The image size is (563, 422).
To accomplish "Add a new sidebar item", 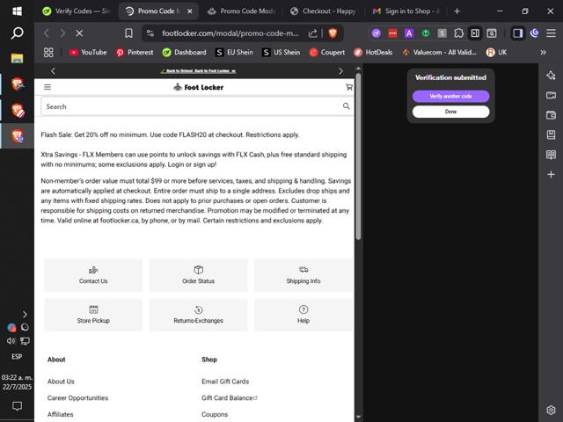I will pos(551,174).
